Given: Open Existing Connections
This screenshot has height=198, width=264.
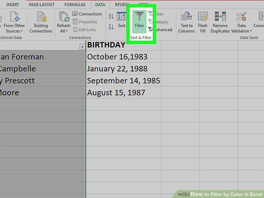Looking at the screenshot, I should (x=41, y=22).
